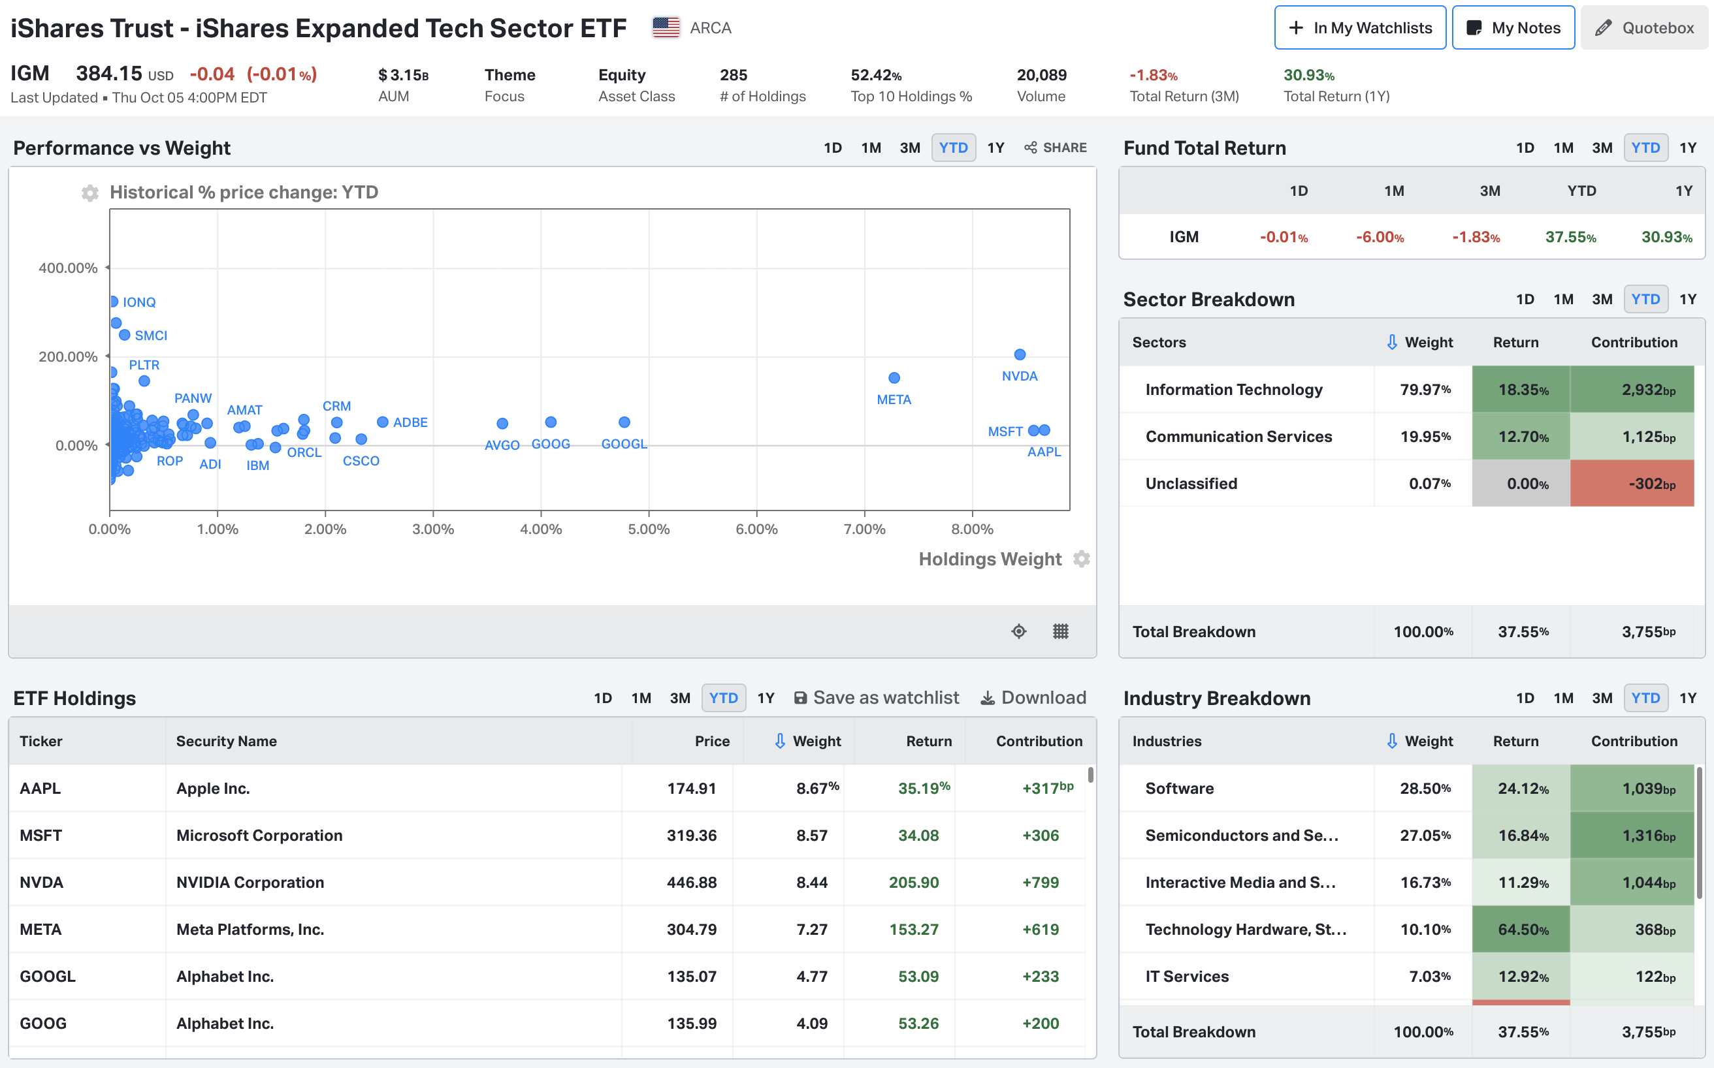Click the gear icon beside Historical % price change
This screenshot has width=1714, height=1068.
(x=89, y=193)
